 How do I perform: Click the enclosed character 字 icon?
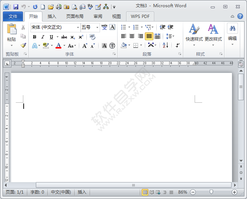tap(112, 46)
